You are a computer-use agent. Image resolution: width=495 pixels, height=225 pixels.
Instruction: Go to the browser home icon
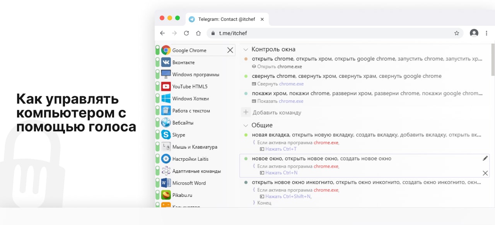click(198, 33)
